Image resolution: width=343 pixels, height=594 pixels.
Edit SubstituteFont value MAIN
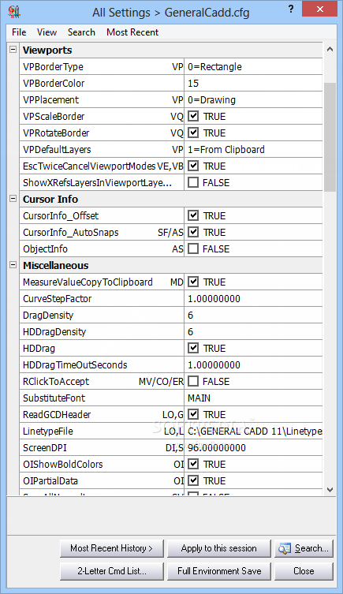pyautogui.click(x=253, y=398)
